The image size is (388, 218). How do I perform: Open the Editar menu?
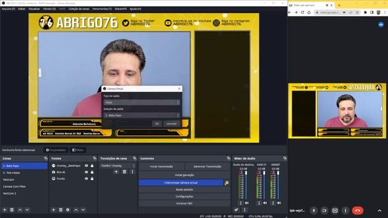click(22, 9)
